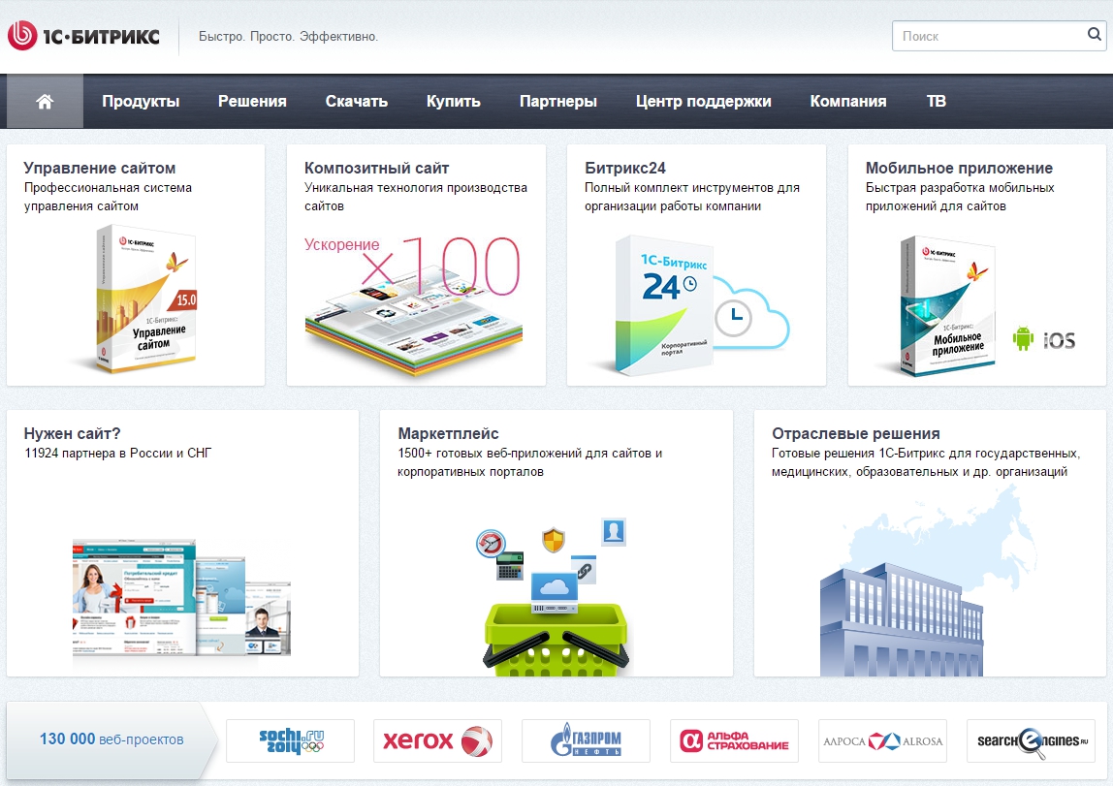Focus the Поиск search field

point(989,36)
